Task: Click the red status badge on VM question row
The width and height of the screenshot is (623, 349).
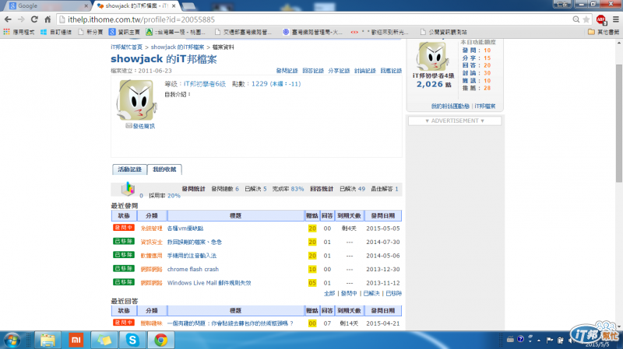Action: click(x=124, y=228)
